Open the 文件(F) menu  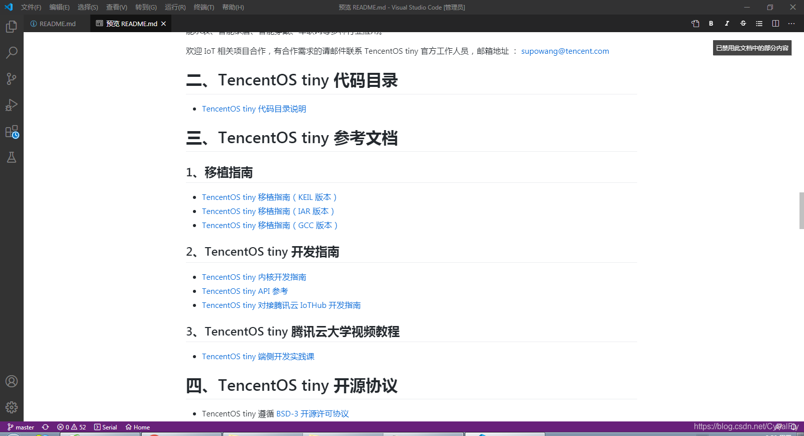[x=31, y=8]
